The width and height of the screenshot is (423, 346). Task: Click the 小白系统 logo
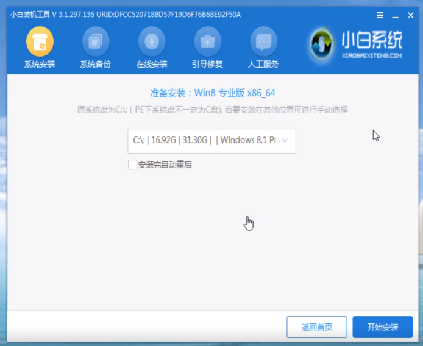point(357,44)
